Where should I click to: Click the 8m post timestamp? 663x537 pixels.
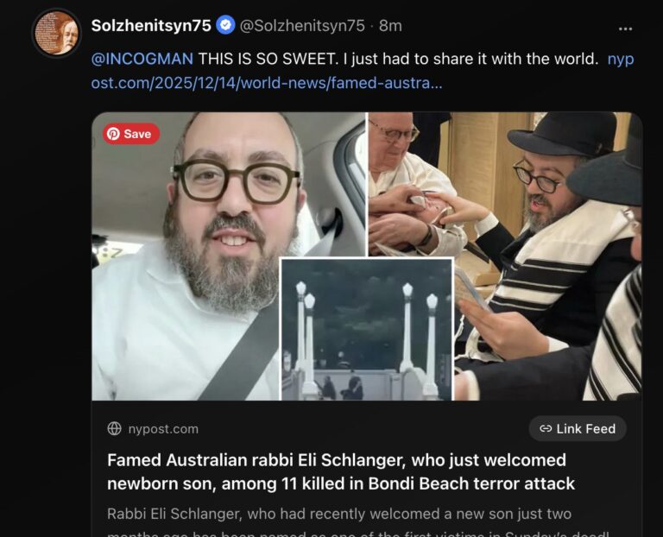(x=390, y=26)
